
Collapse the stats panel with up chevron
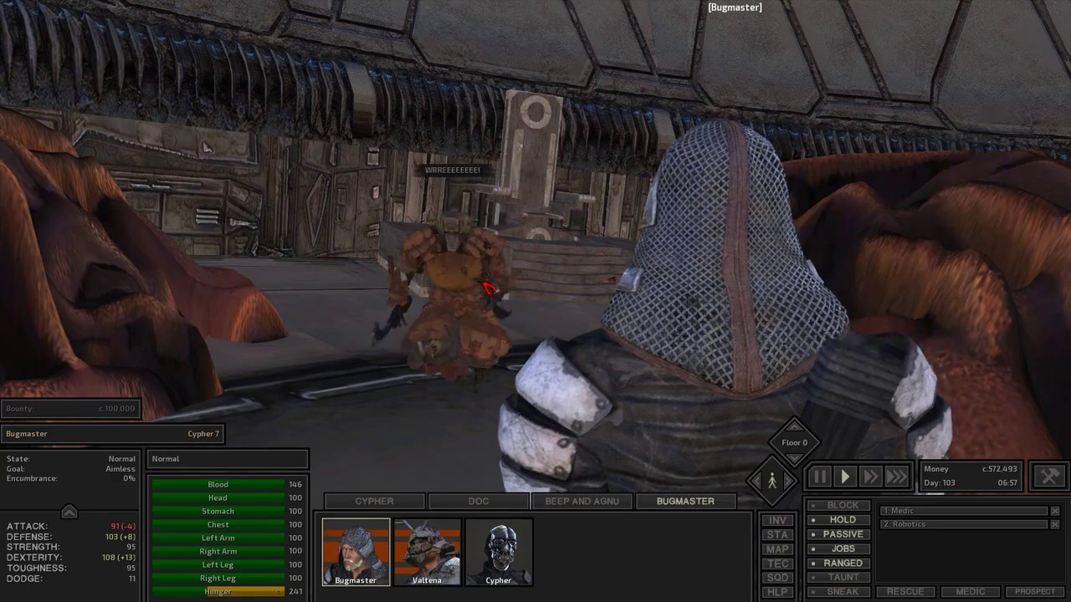point(69,511)
